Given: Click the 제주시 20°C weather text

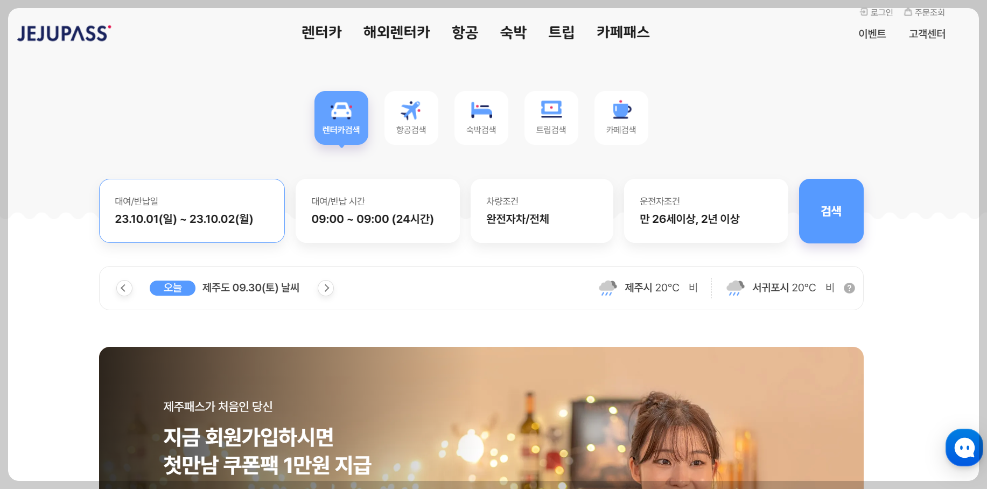Looking at the screenshot, I should pyautogui.click(x=652, y=288).
